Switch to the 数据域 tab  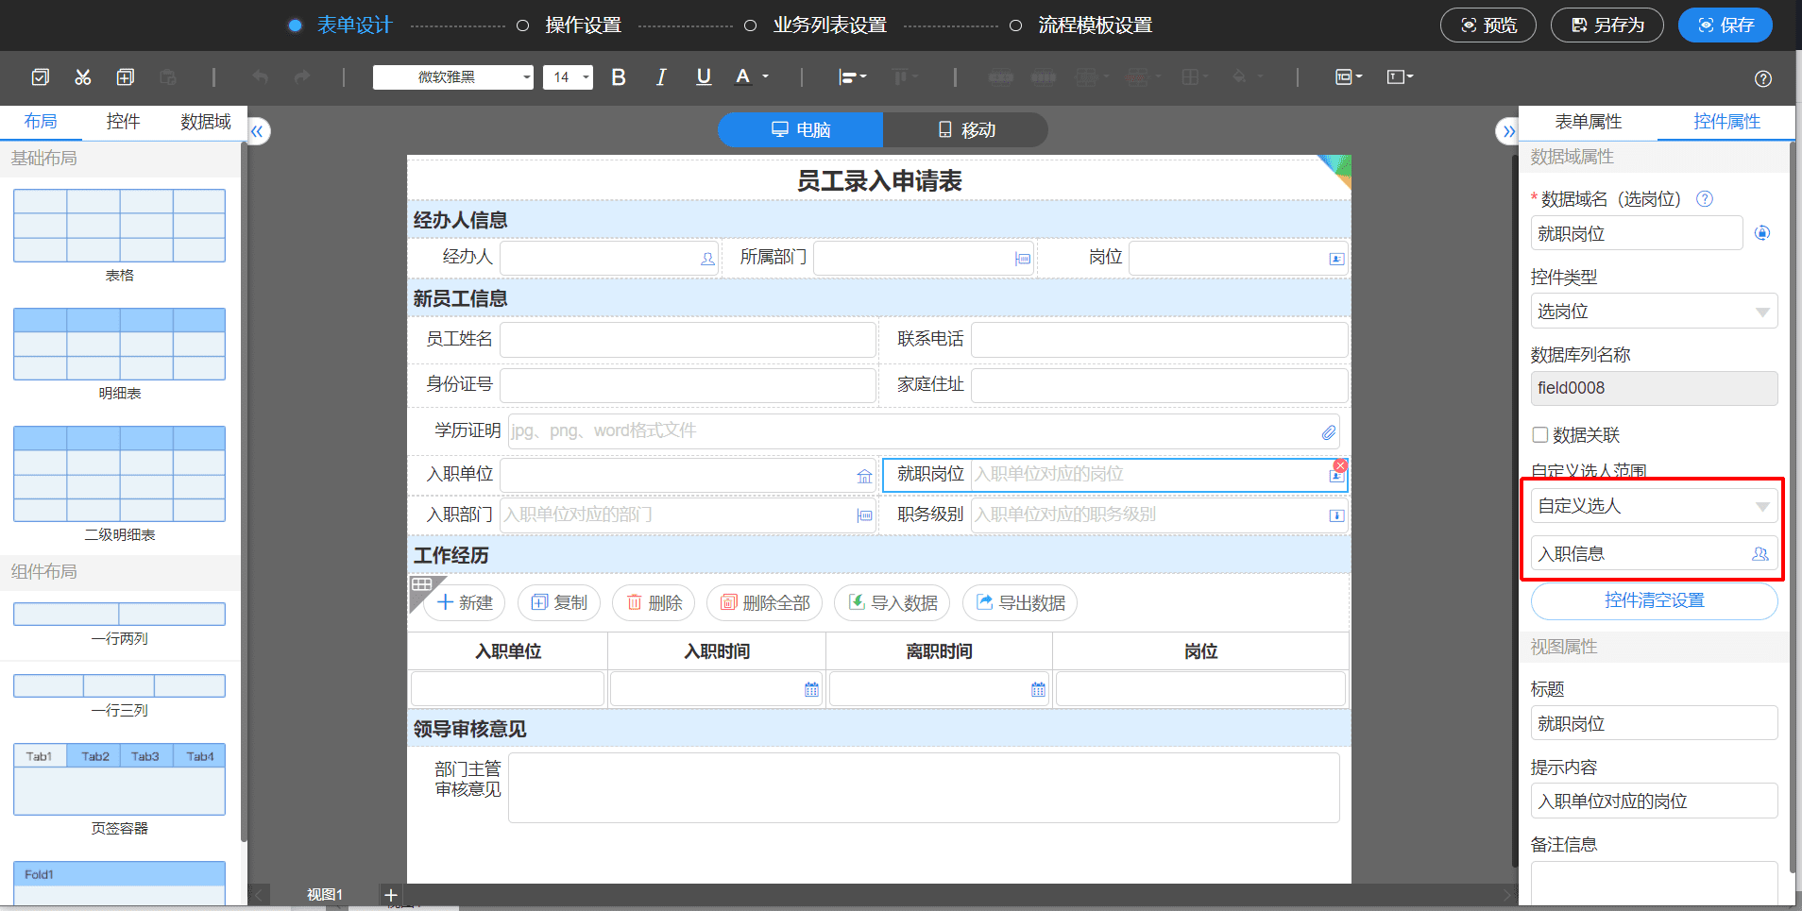[206, 122]
